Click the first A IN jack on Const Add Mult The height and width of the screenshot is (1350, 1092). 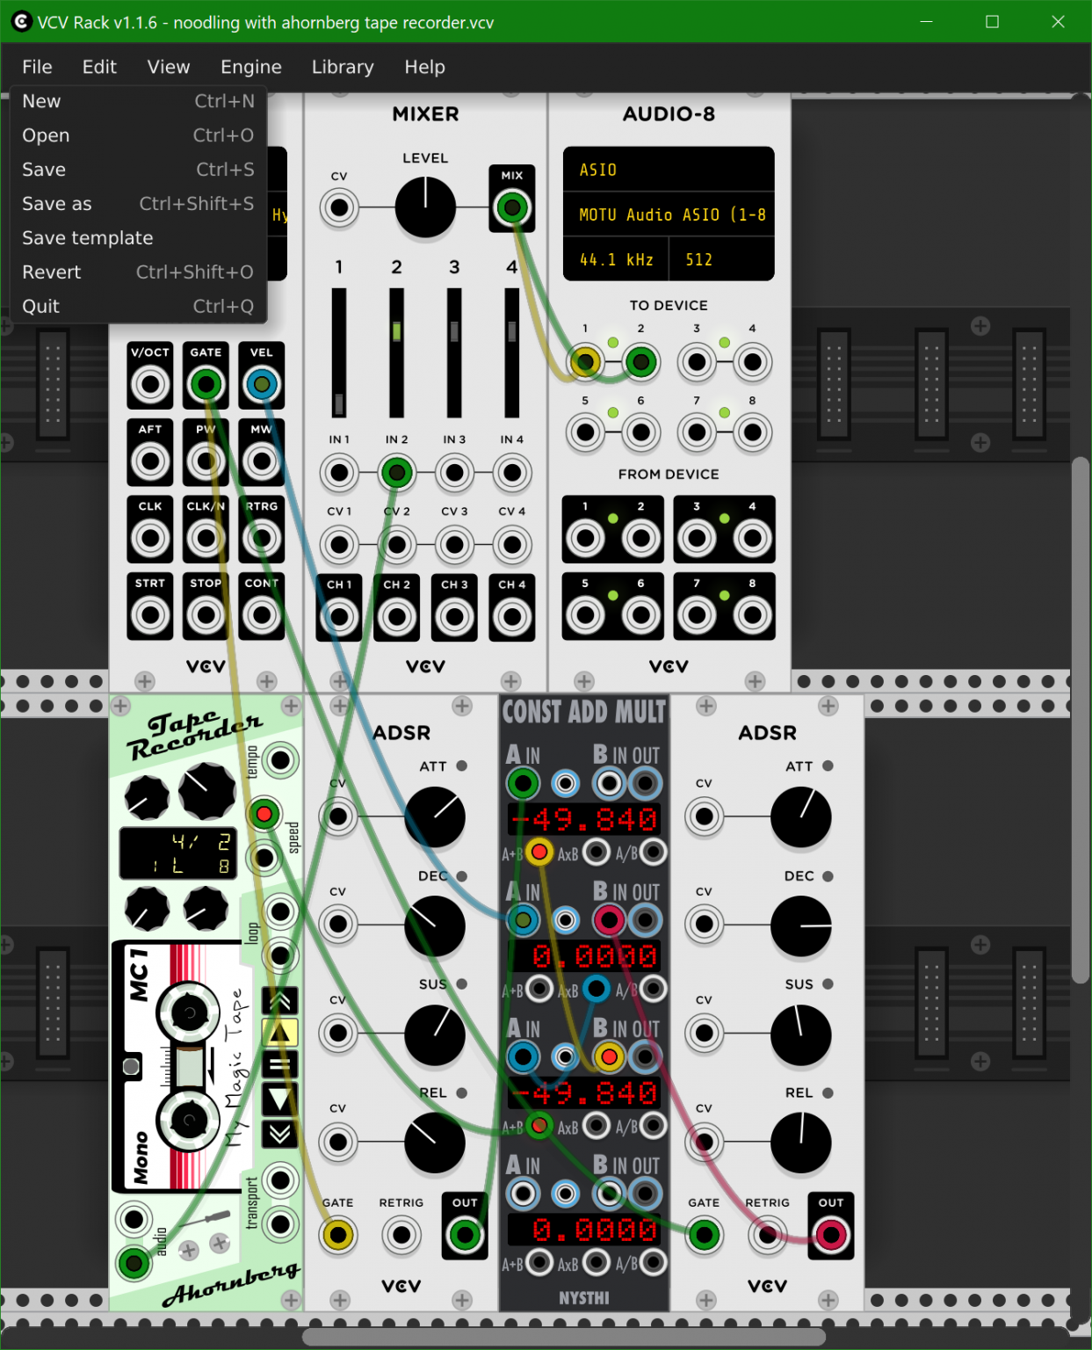coord(523,783)
